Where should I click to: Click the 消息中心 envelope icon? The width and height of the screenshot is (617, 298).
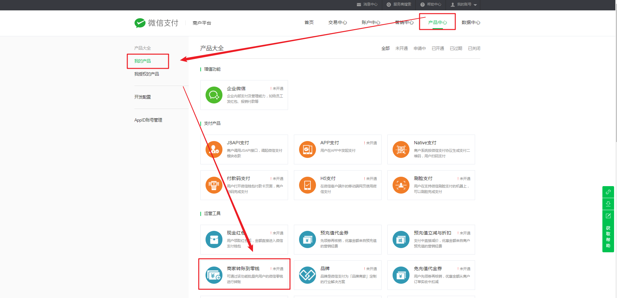click(359, 5)
